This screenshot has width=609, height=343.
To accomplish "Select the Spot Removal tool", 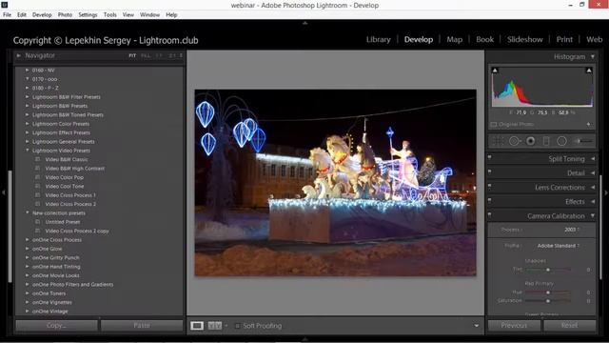I will 514,141.
